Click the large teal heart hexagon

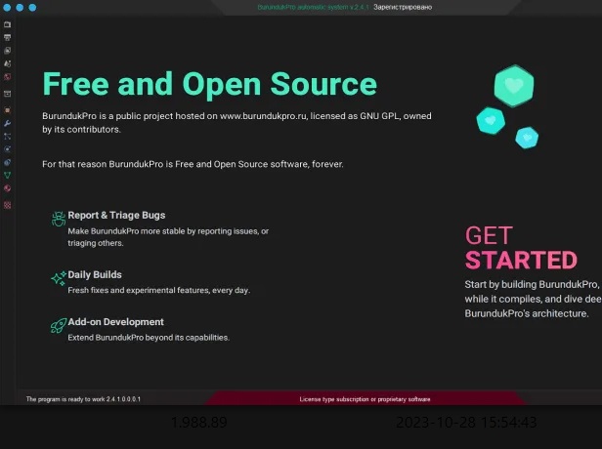tap(512, 87)
